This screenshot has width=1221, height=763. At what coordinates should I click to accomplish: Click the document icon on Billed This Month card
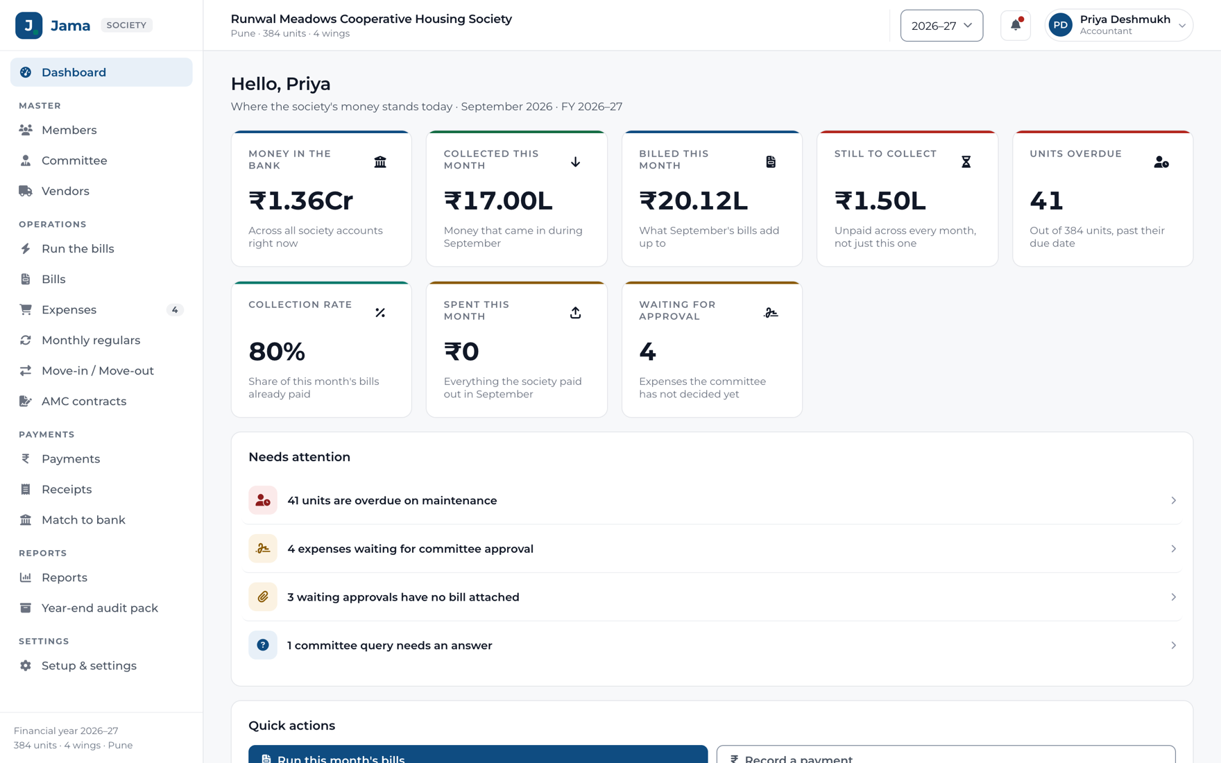click(x=771, y=162)
